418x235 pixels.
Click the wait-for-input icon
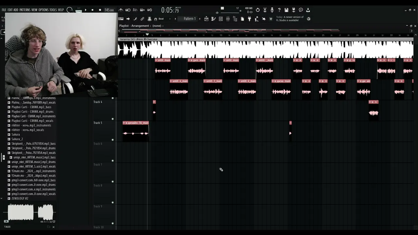tap(128, 10)
